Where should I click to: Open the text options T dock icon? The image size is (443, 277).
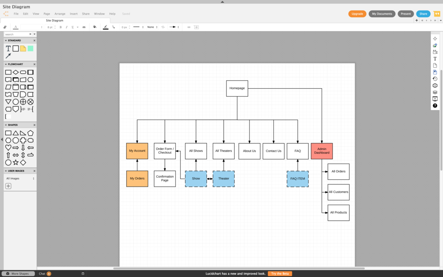pos(435,59)
